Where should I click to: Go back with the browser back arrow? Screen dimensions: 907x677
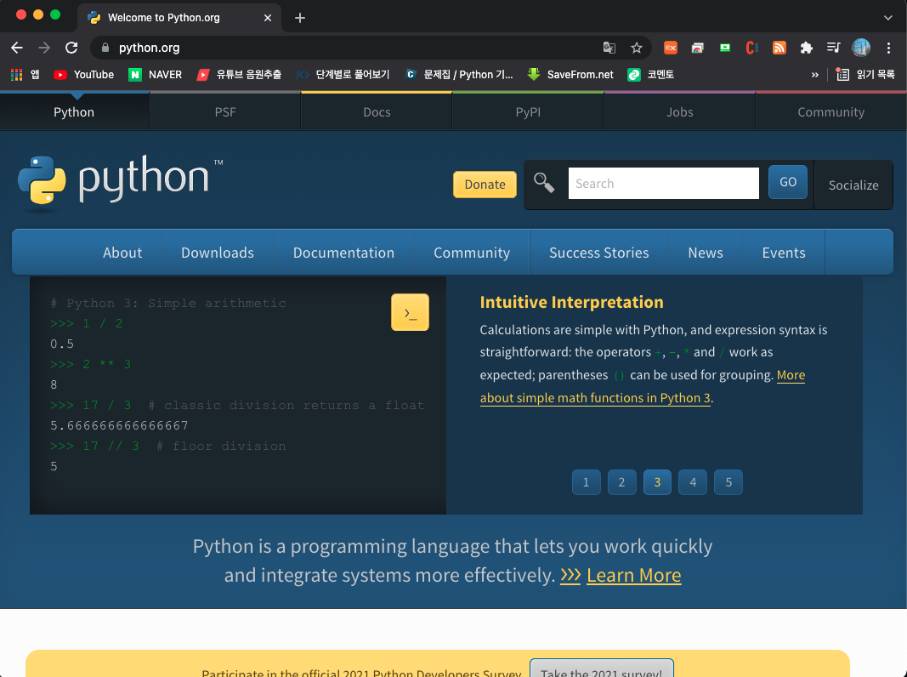[x=17, y=48]
